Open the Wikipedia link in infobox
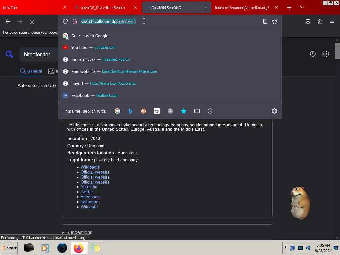The width and height of the screenshot is (340, 255). pyautogui.click(x=90, y=167)
